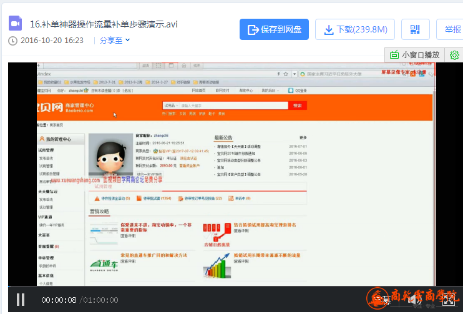Open the 字幕 subtitle option
This screenshot has width=463, height=314.
(383, 300)
